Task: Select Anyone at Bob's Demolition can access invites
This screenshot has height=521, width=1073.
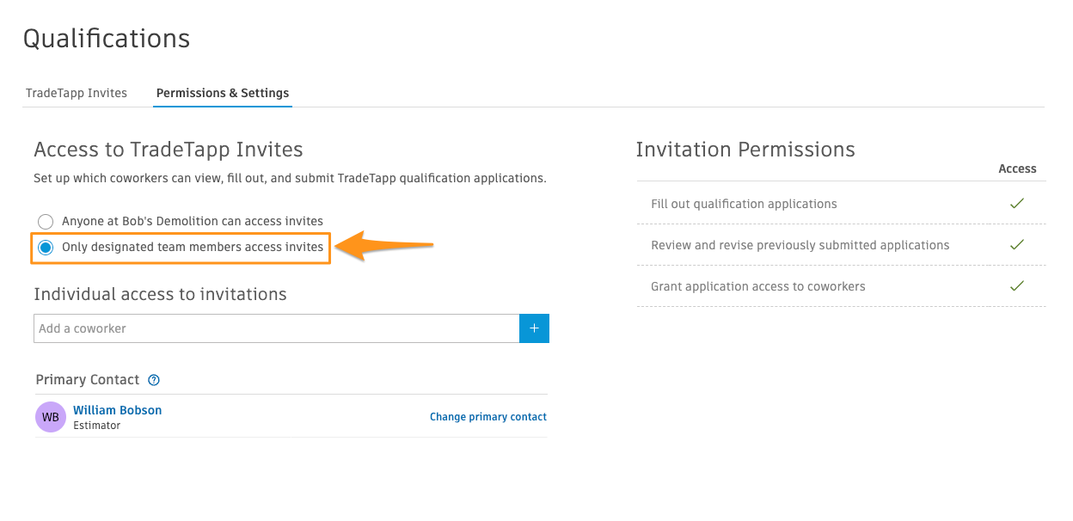Action: tap(46, 222)
